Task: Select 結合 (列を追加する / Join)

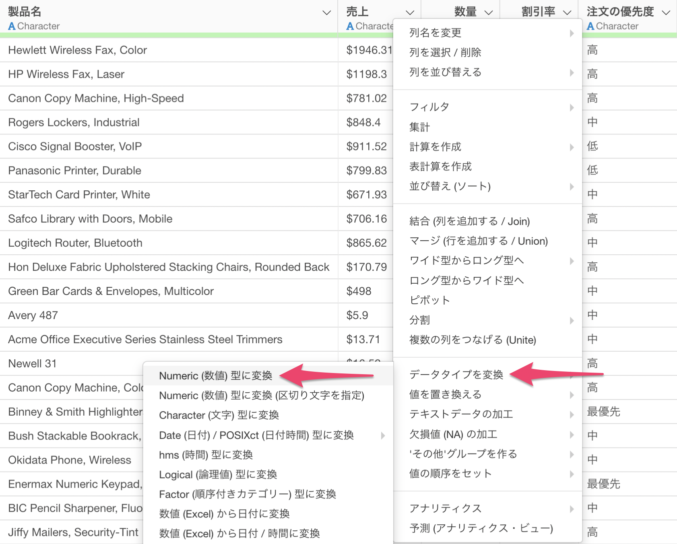Action: pyautogui.click(x=469, y=221)
